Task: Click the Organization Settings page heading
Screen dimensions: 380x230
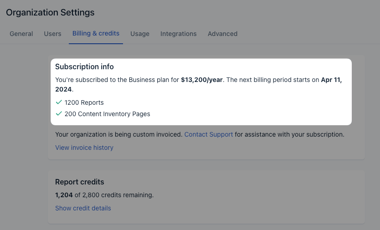Action: [50, 13]
